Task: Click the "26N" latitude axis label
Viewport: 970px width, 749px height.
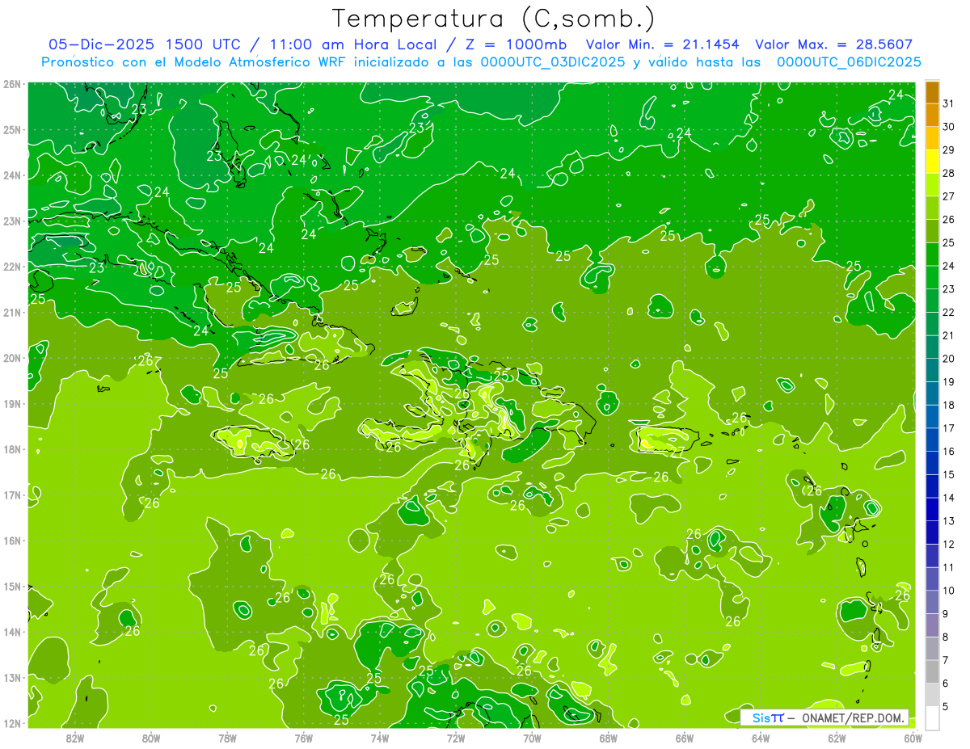Action: (12, 83)
